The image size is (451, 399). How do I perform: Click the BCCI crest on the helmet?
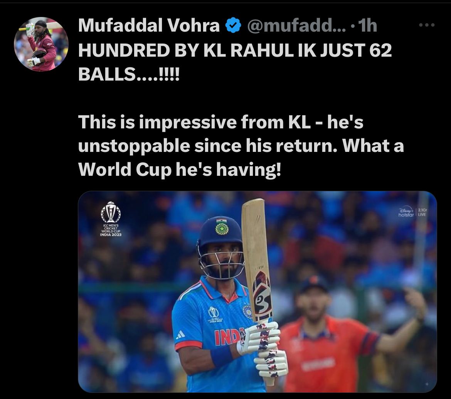[222, 229]
